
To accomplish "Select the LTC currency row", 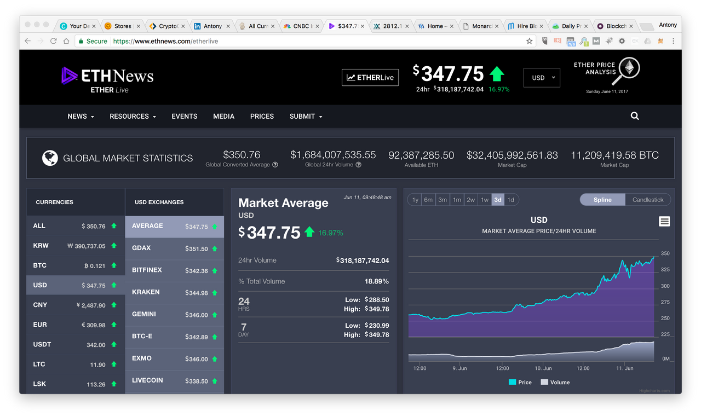I will click(x=76, y=364).
